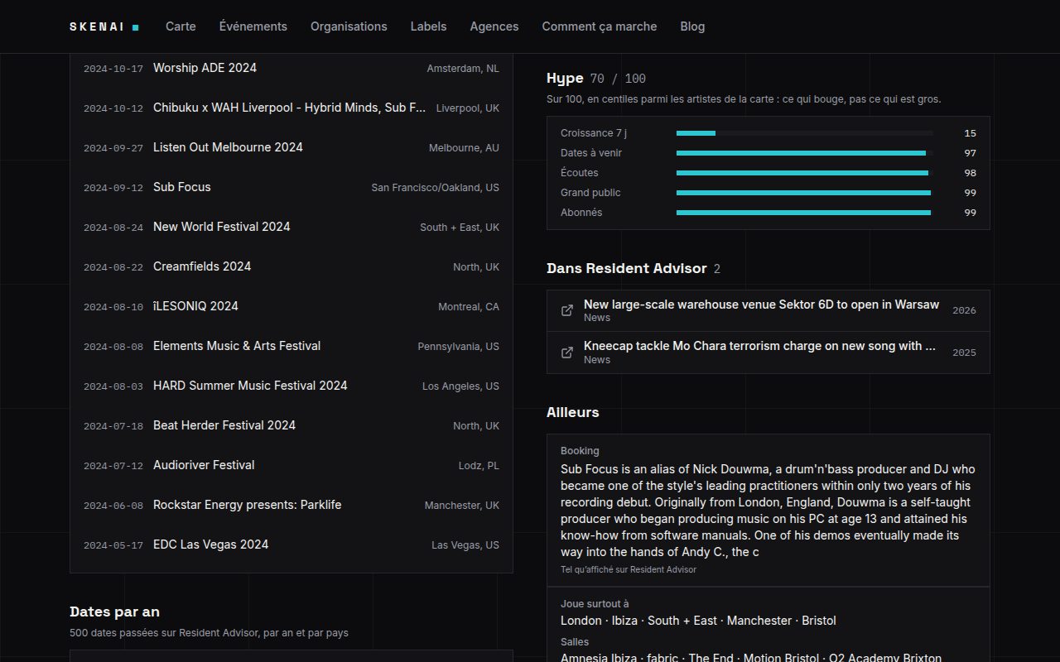Click the Croissance 7 j progress bar

point(804,133)
